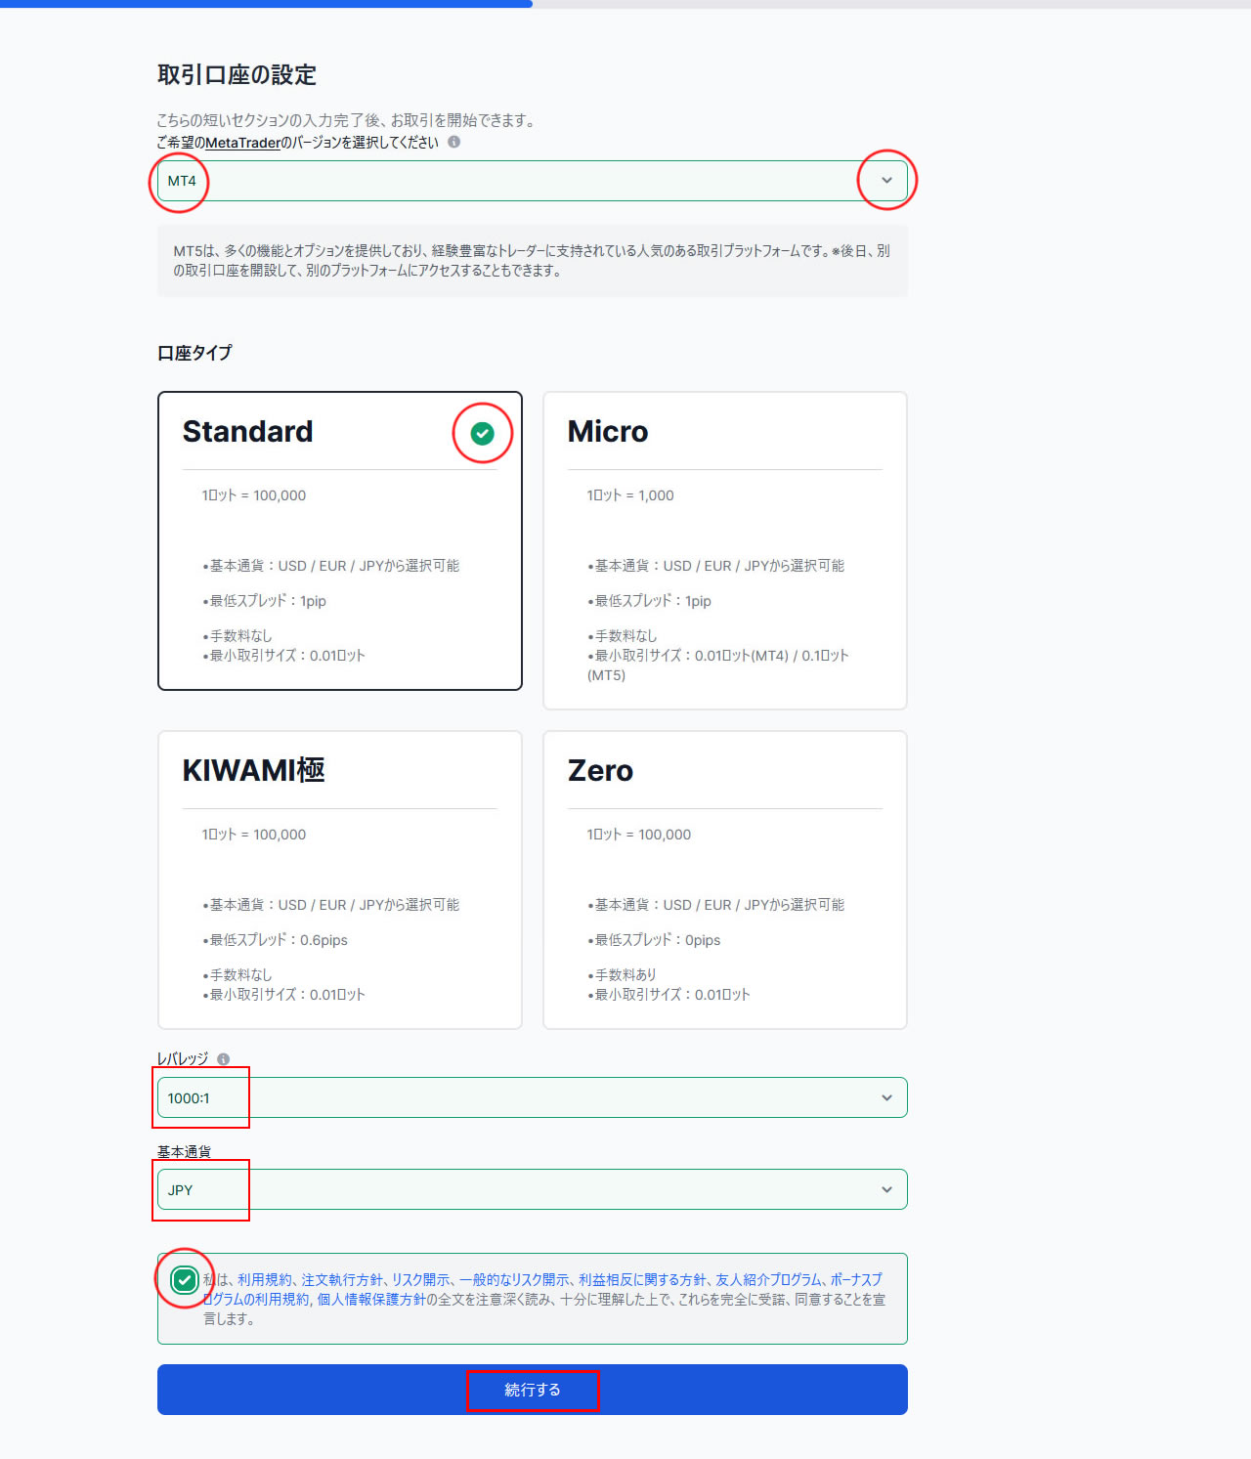Click info icon beside MetaTrader version label
Viewport: 1251px width, 1459px height.
[x=453, y=142]
